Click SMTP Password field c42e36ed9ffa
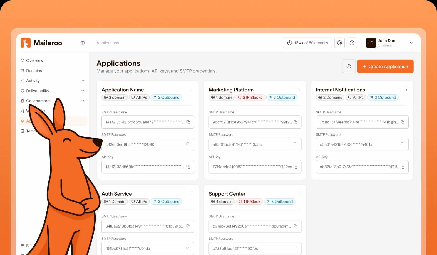This screenshot has width=437, height=255. [x=148, y=144]
